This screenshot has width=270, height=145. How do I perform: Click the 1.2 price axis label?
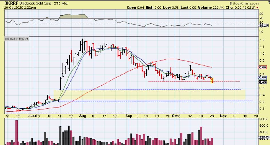pyautogui.click(x=262, y=40)
